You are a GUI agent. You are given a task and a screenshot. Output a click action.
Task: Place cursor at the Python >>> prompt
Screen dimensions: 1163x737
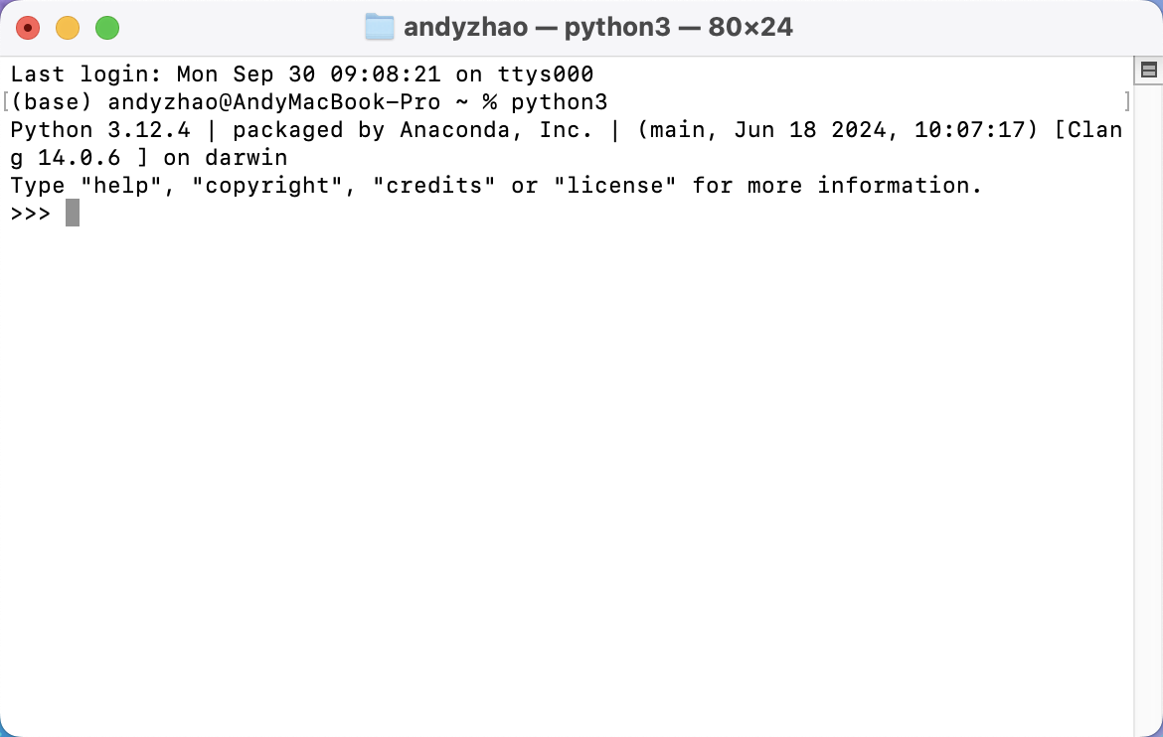[31, 214]
